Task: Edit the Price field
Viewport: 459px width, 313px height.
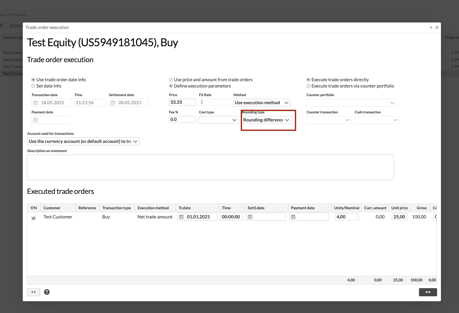Action: point(182,102)
